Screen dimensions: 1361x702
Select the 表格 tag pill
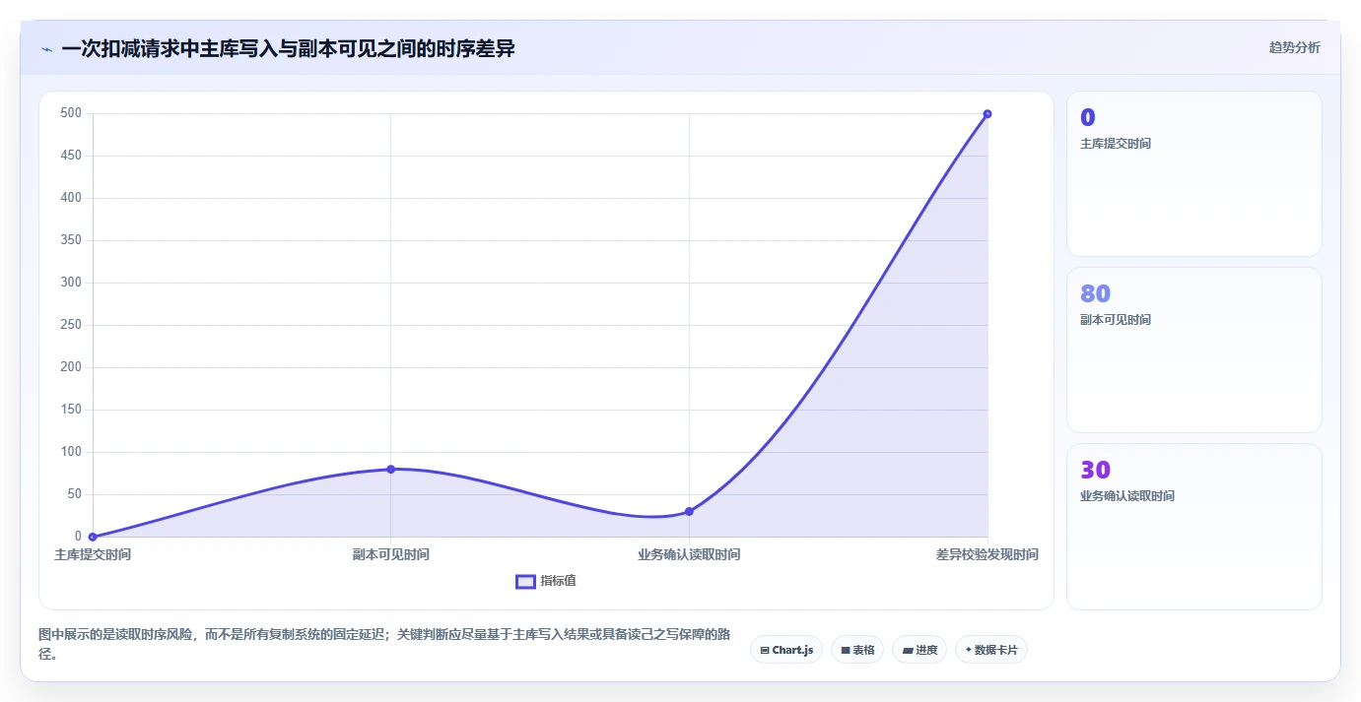tap(857, 650)
